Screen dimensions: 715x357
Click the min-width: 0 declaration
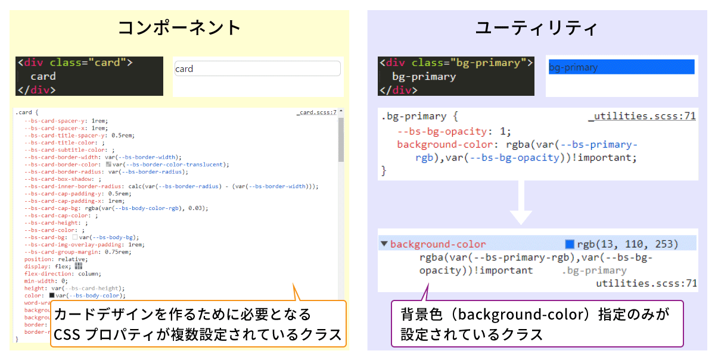(x=46, y=281)
